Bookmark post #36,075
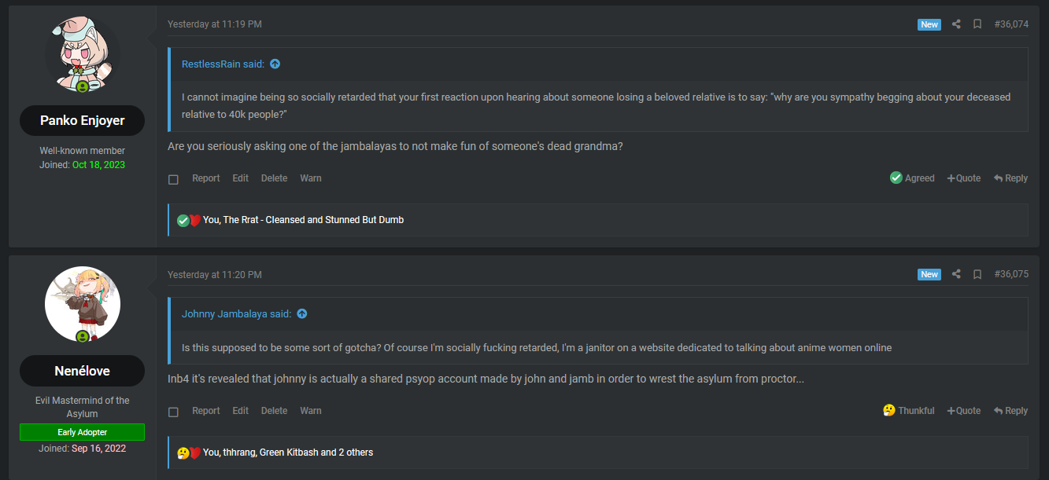Viewport: 1049px width, 480px height. point(977,274)
